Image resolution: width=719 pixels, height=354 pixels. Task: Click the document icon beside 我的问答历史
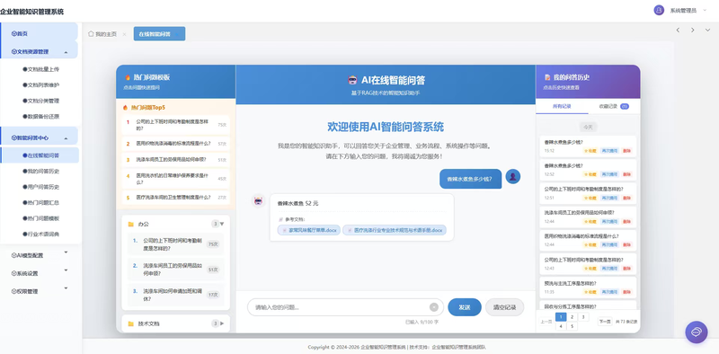[x=547, y=77]
